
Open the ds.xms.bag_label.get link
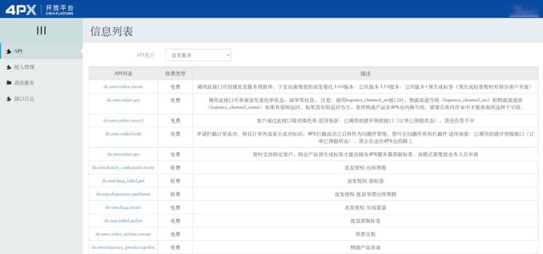(x=123, y=181)
